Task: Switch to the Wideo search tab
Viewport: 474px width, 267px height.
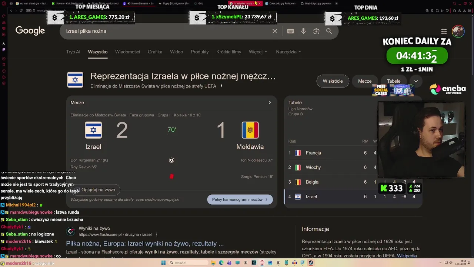Action: point(177,52)
